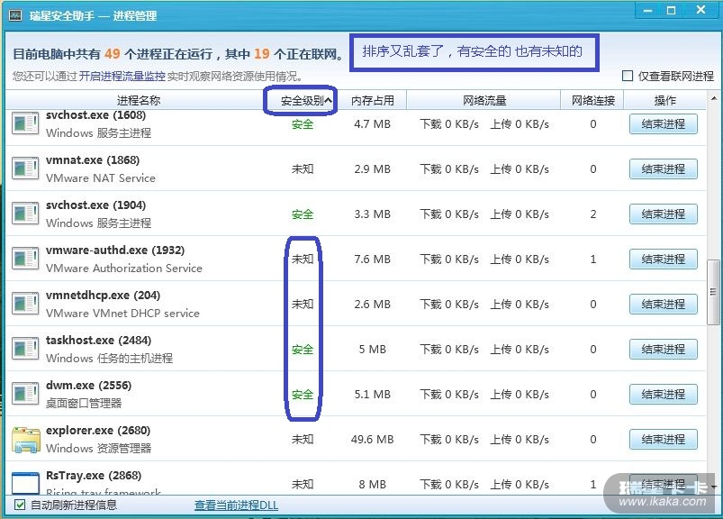The height and width of the screenshot is (519, 723).
Task: Click the scrollbar up arrow
Action: coord(714,98)
